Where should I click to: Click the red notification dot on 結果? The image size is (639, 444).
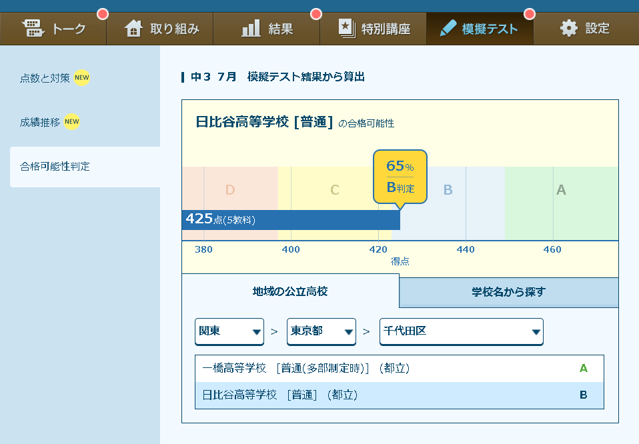(316, 14)
